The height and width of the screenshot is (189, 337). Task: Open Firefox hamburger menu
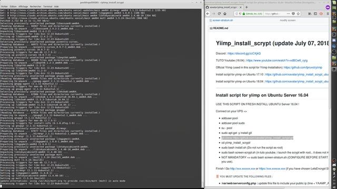coord(328,14)
